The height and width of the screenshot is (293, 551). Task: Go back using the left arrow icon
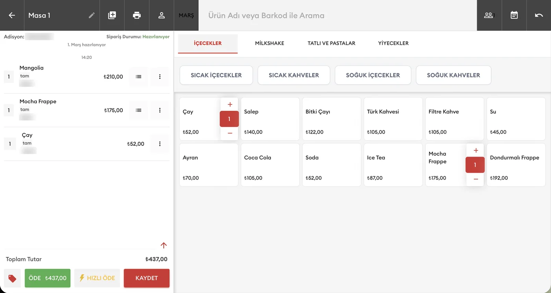(12, 15)
